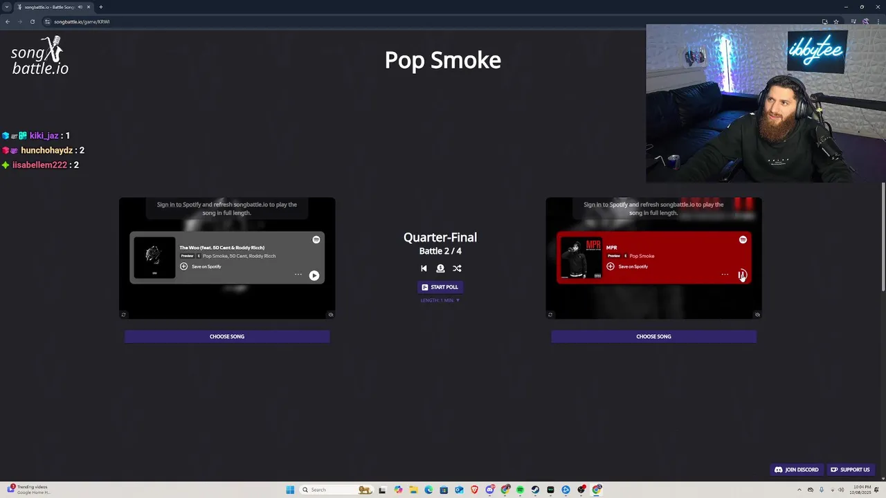Click the MPR song title

click(x=611, y=248)
